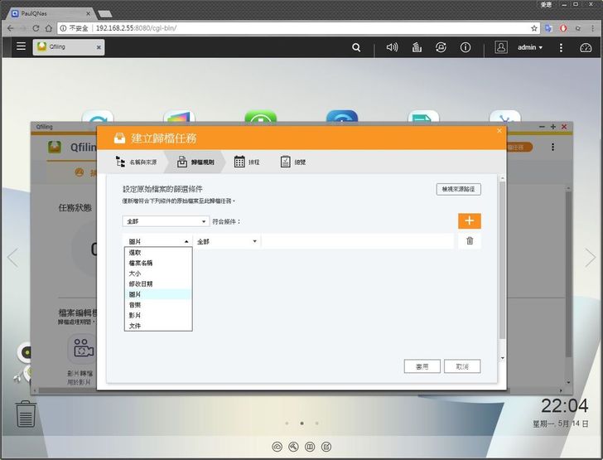Open the admin user dropdown menu
This screenshot has width=603, height=460.
529,47
